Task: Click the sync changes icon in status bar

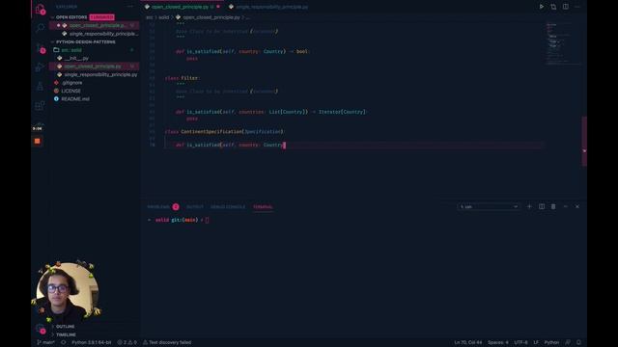Action: coord(63,342)
